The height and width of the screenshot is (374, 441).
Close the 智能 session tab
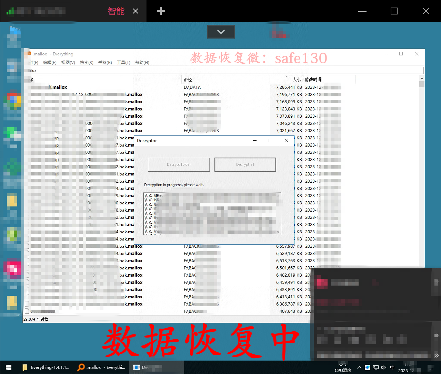pyautogui.click(x=136, y=11)
